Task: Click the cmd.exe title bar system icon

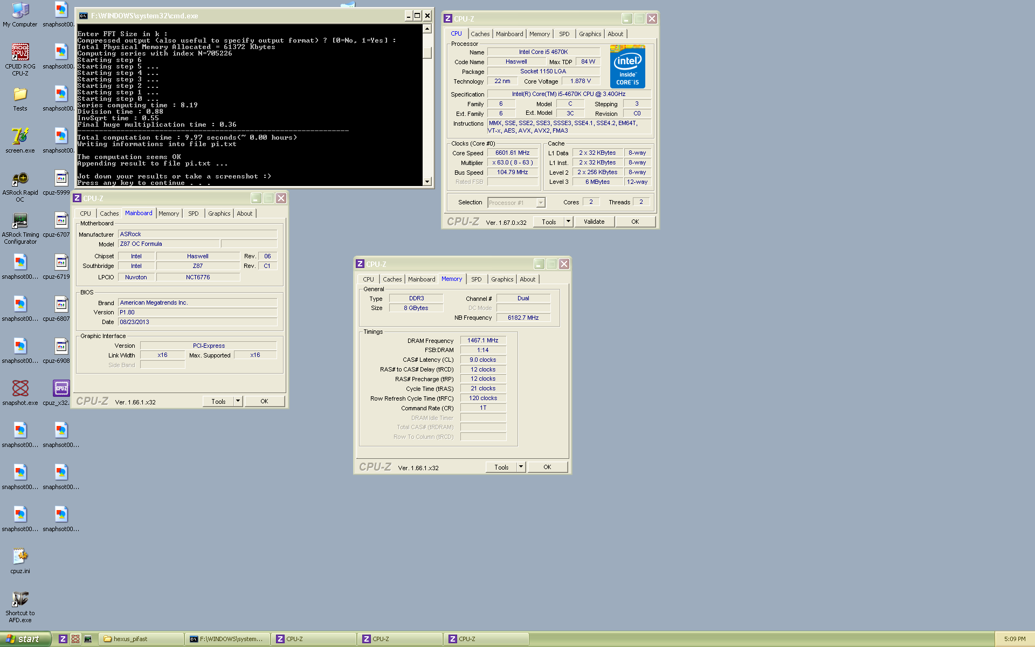Action: (83, 16)
